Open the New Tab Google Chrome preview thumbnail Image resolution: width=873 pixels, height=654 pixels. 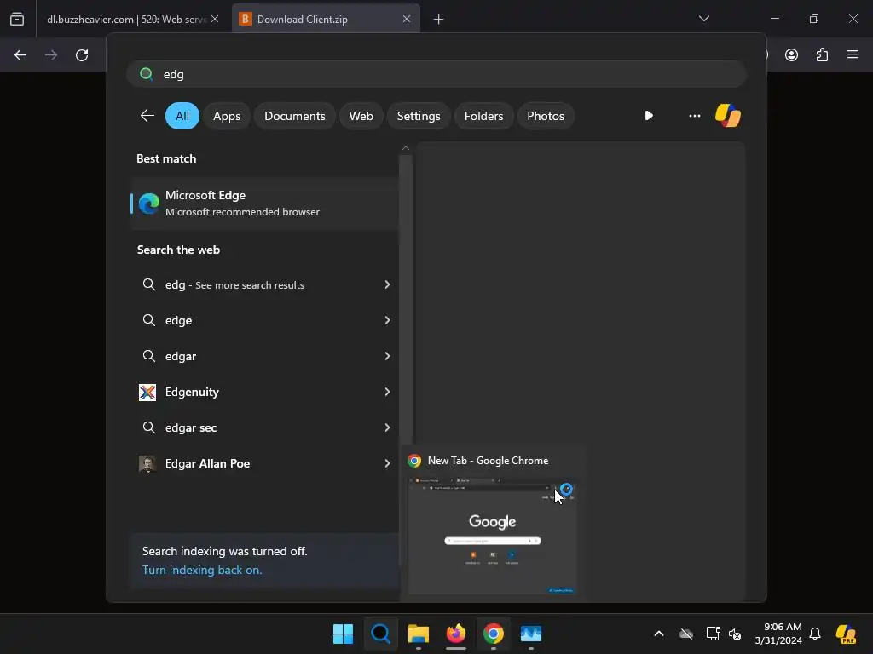click(x=492, y=536)
